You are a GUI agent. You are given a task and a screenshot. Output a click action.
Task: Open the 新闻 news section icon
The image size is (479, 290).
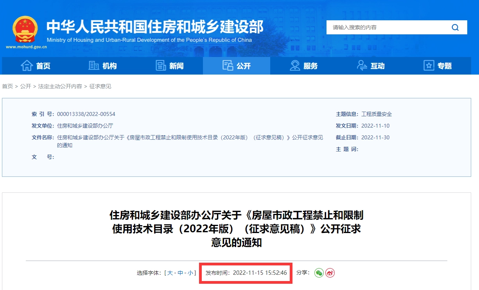[161, 66]
